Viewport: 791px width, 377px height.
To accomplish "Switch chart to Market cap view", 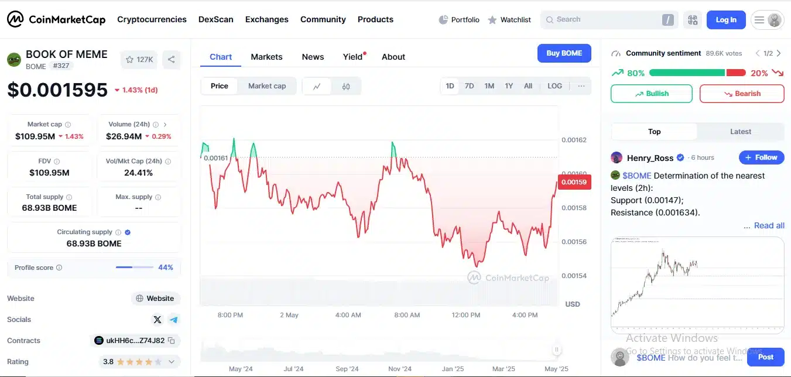I will point(267,86).
